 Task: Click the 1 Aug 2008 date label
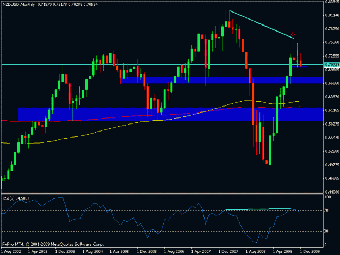pyautogui.click(x=256, y=252)
